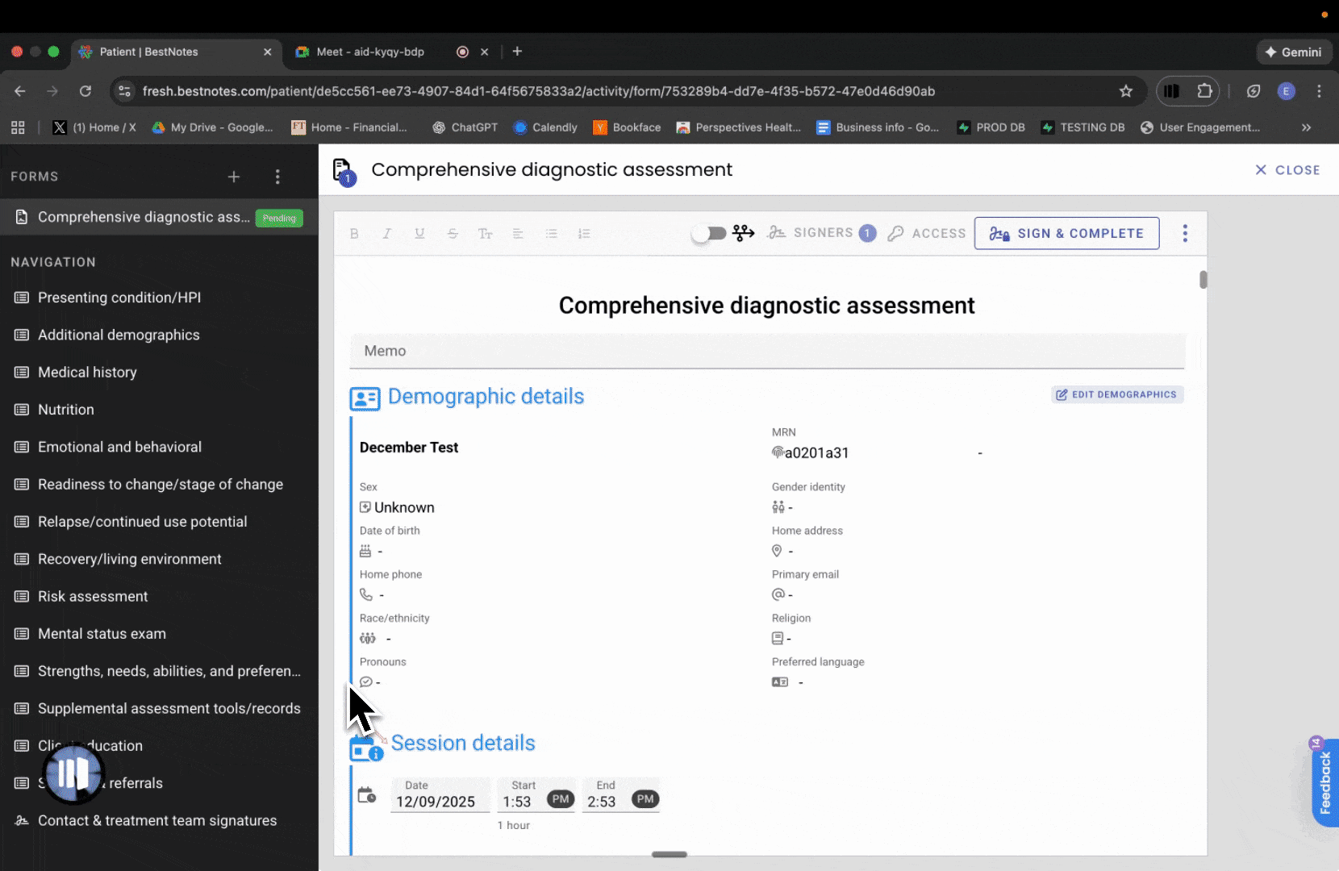Click the form's vertical scrollbar thumb
This screenshot has height=871, width=1339.
[1203, 280]
